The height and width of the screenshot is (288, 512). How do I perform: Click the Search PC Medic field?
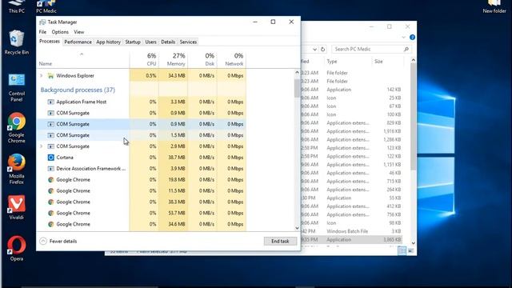(x=371, y=50)
